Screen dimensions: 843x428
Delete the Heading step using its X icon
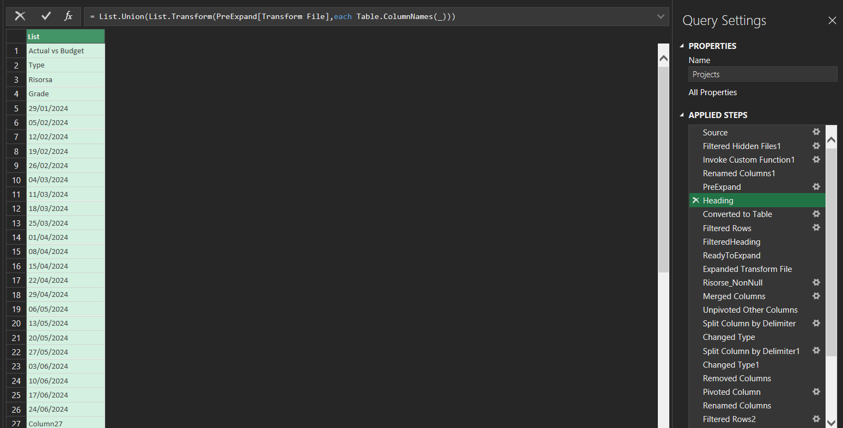[695, 201]
